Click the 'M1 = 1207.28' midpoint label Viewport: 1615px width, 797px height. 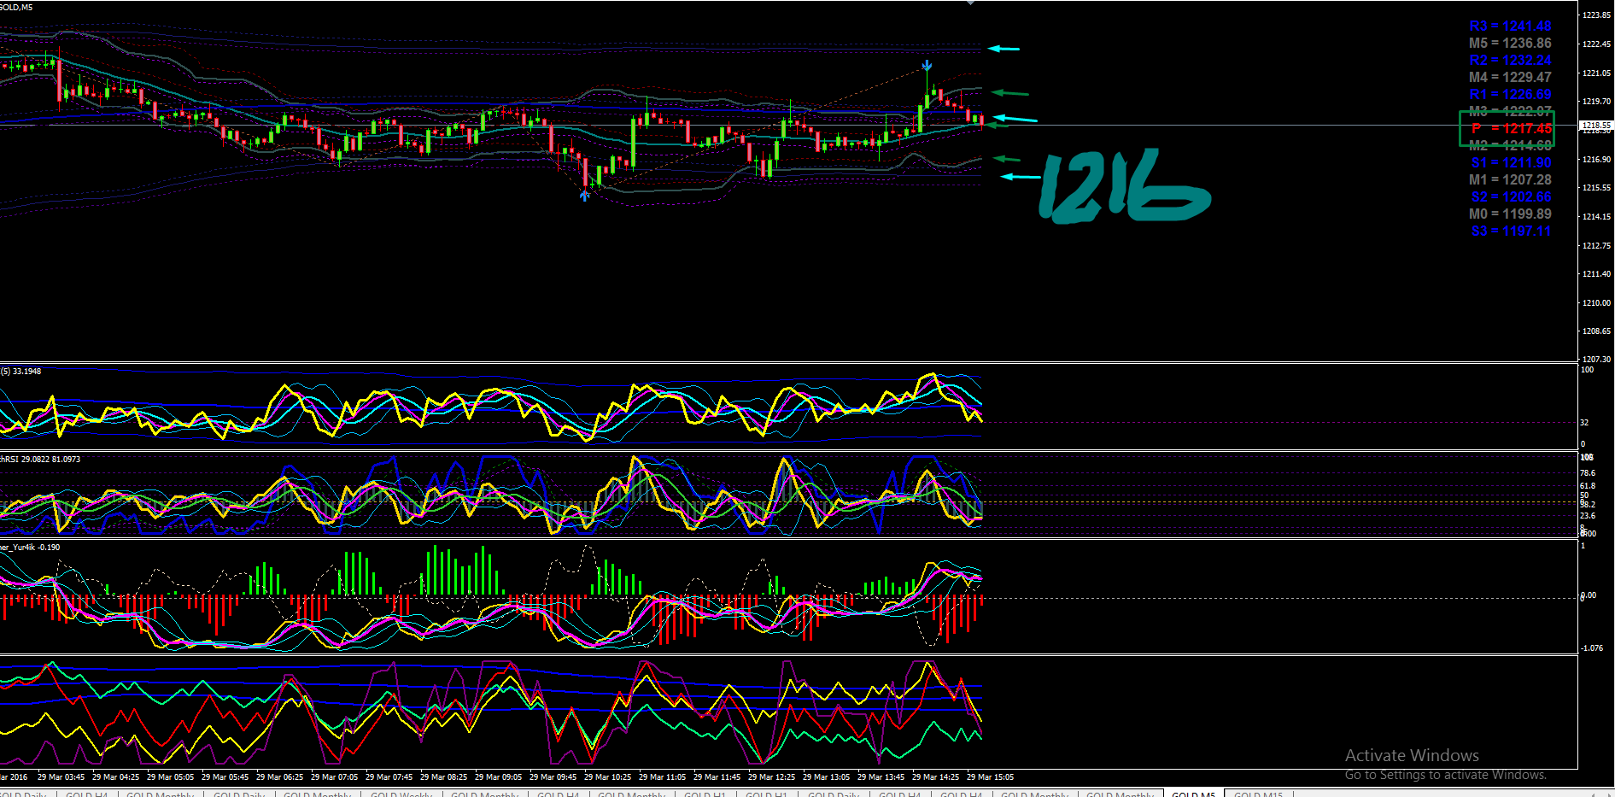click(1510, 179)
